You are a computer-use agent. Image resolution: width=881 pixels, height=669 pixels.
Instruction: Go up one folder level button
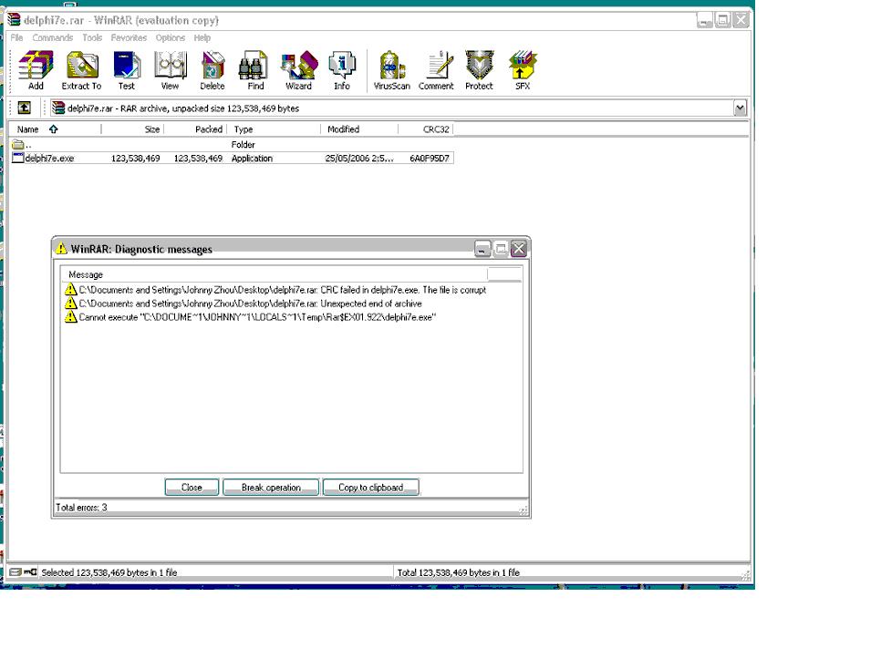click(24, 108)
